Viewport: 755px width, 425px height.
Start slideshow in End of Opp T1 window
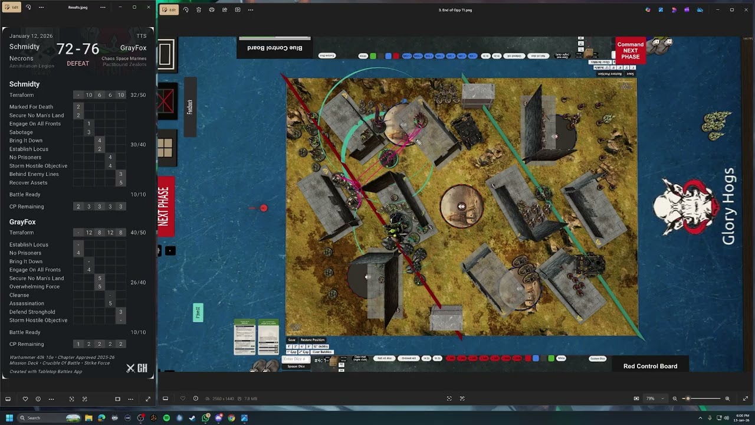point(238,9)
